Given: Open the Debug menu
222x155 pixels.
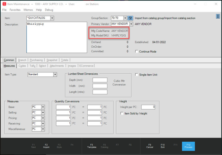Looking at the screenshot, I should [x=49, y=10].
